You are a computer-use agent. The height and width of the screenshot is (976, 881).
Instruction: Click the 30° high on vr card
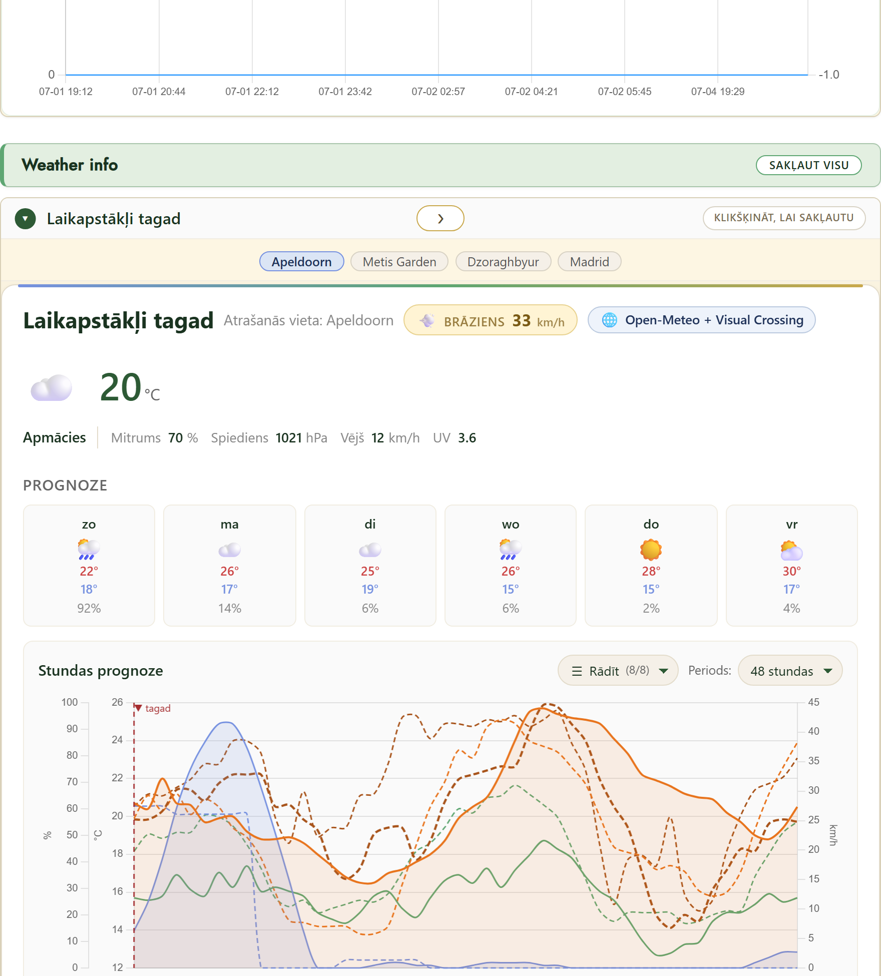pos(791,571)
